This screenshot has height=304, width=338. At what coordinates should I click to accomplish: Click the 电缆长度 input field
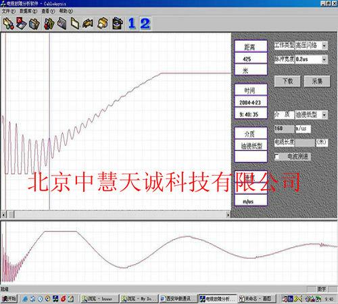tap(305, 143)
